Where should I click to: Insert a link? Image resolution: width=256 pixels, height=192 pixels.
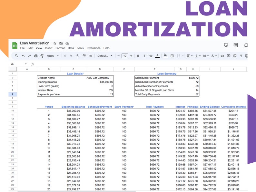222,56
